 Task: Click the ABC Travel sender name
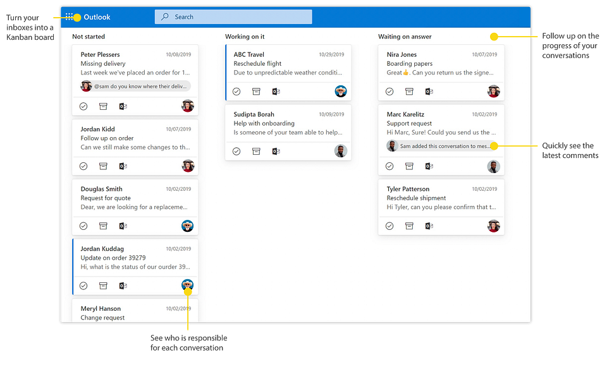tap(248, 54)
